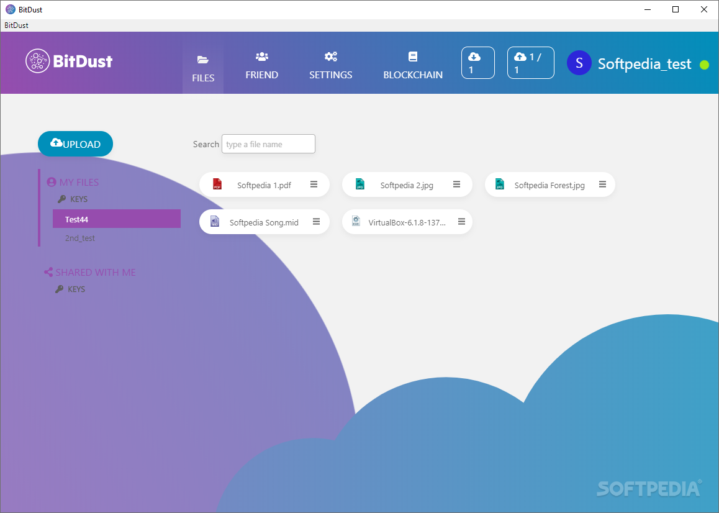Click the My Files user icon
The width and height of the screenshot is (719, 513).
click(x=52, y=182)
